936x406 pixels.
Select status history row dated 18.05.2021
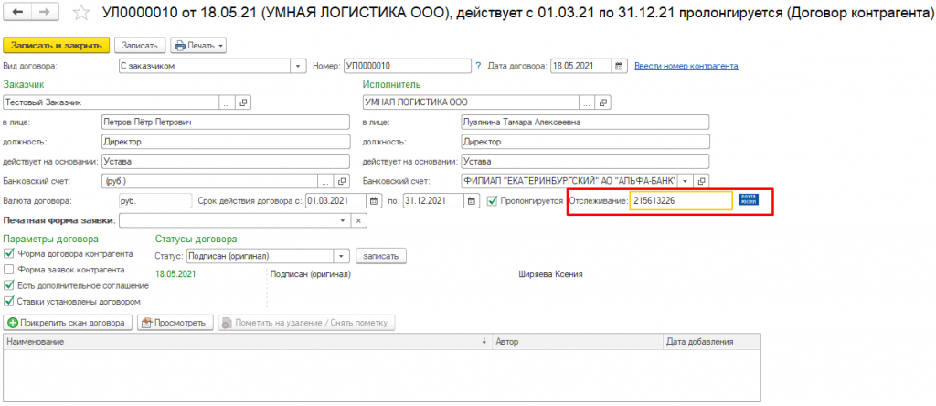tap(175, 274)
